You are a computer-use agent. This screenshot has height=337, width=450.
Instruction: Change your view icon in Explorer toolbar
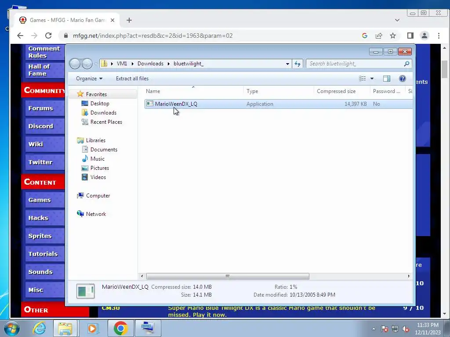[x=363, y=79]
